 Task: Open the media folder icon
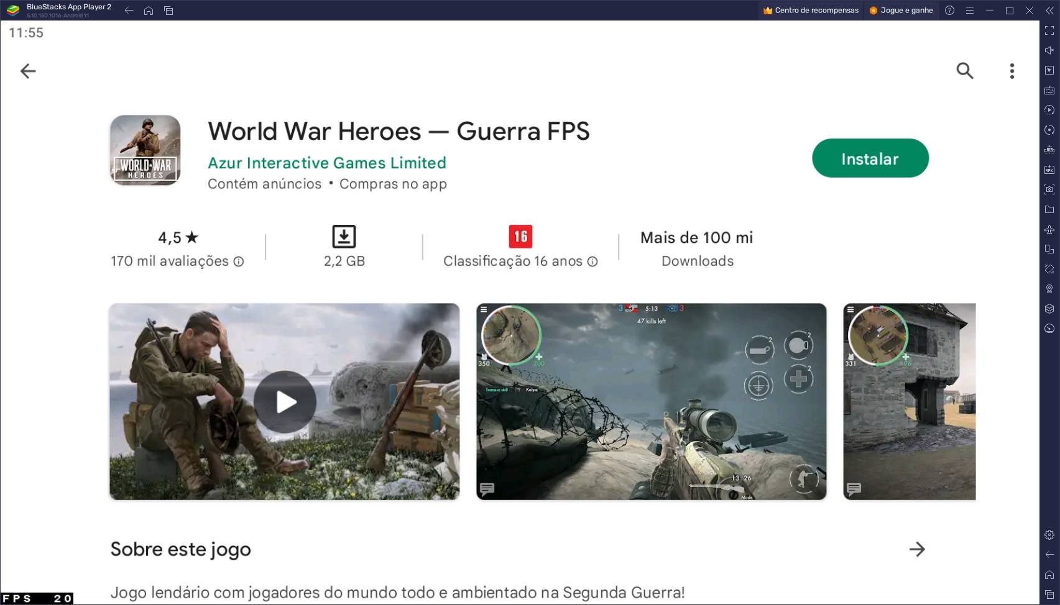coord(1049,209)
